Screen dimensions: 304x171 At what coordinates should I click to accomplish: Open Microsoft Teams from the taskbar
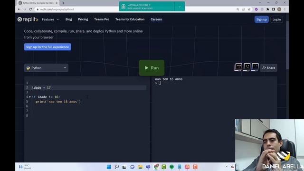[x=148, y=167]
